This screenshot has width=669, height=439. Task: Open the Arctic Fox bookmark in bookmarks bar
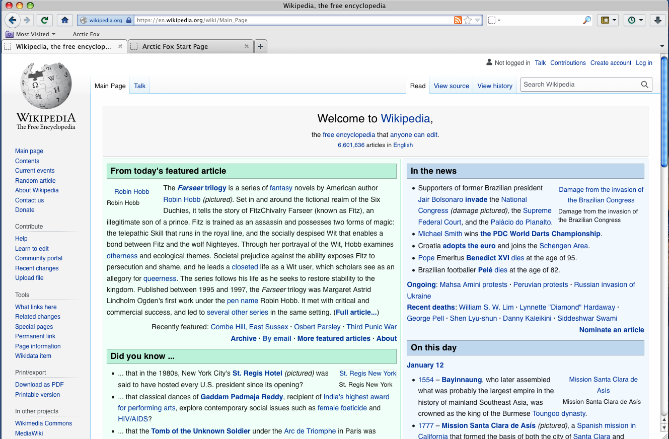[x=86, y=34]
